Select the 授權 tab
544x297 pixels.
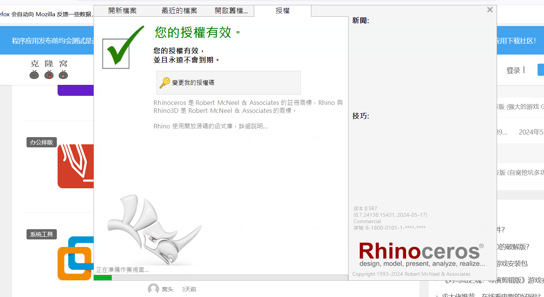point(283,11)
